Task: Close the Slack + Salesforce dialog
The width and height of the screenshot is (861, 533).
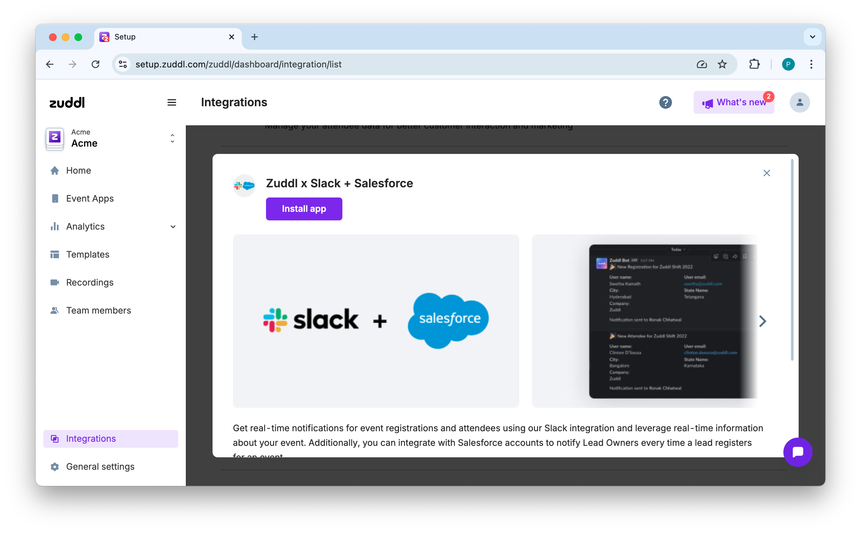Action: (x=766, y=173)
